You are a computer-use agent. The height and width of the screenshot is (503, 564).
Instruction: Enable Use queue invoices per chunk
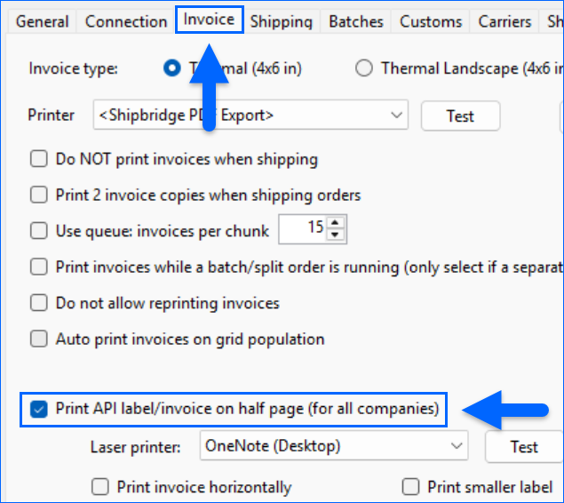click(x=39, y=231)
